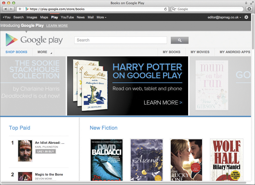Viewport: 255px width, 185px height.
Task: Open the Ascend book cover
Action: pyautogui.click(x=146, y=160)
